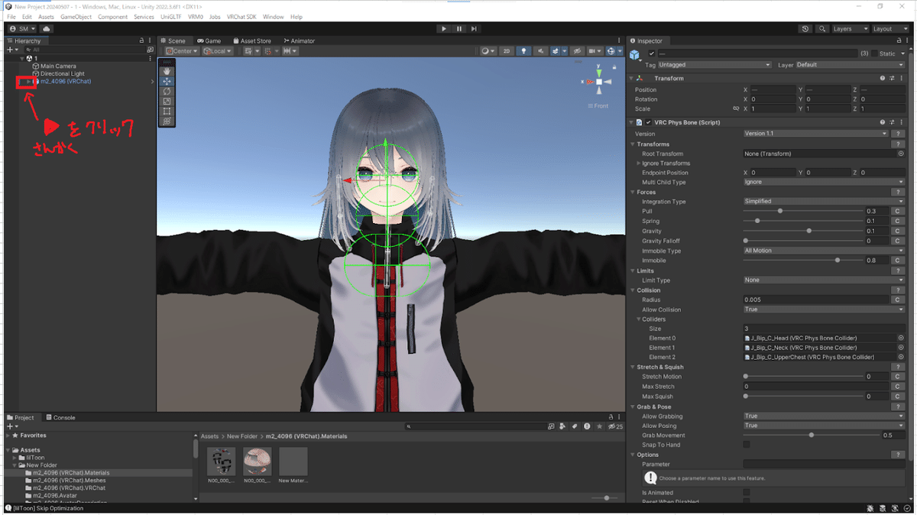This screenshot has width=917, height=515.
Task: Click Element 0 collider object picker
Action: [901, 338]
